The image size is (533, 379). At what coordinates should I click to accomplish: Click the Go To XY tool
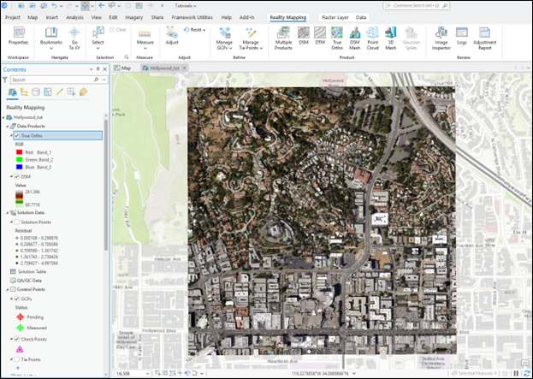click(x=74, y=38)
